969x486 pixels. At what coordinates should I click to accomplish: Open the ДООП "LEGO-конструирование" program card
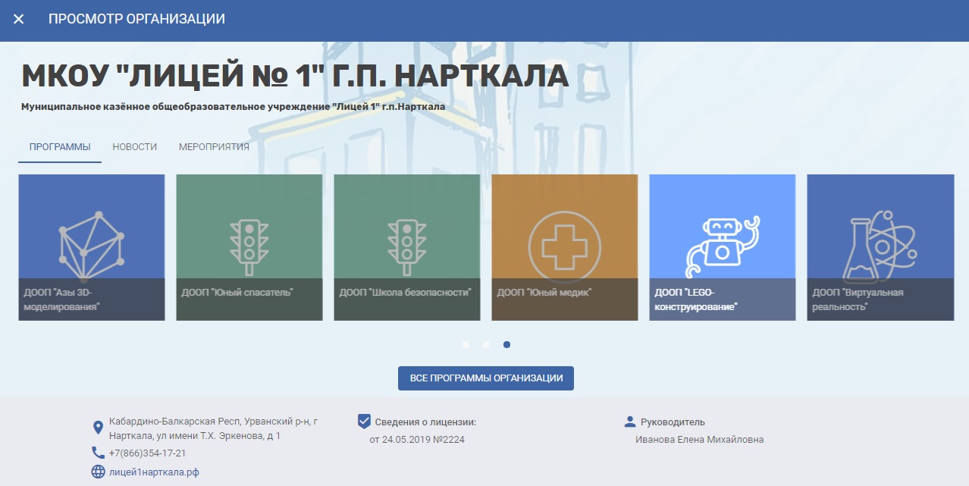(x=723, y=247)
